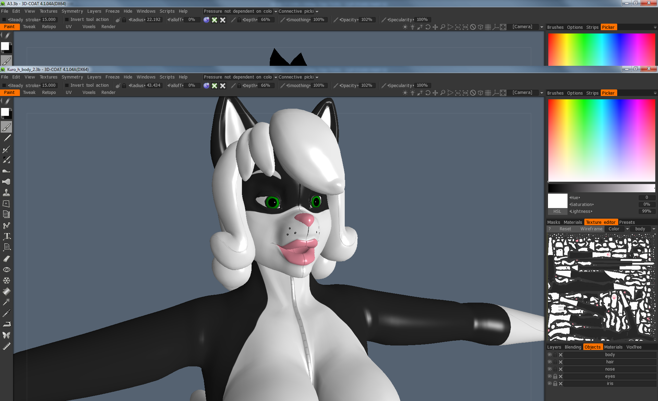Click the purple sphere icon beside Falloff
This screenshot has width=658, height=401.
coord(206,86)
